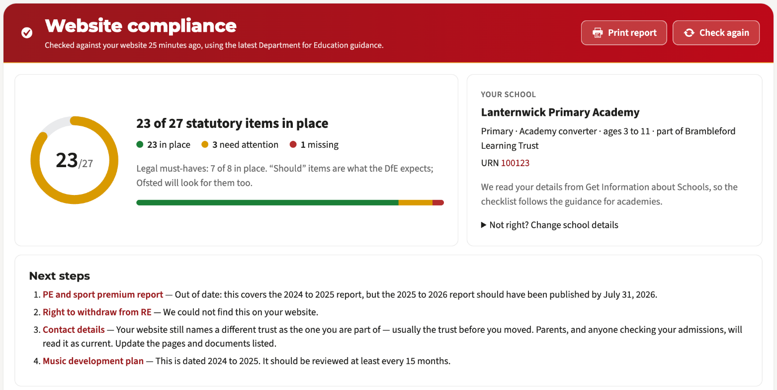This screenshot has height=390, width=777.
Task: Click the amber segment of the progress bar
Action: click(x=416, y=202)
